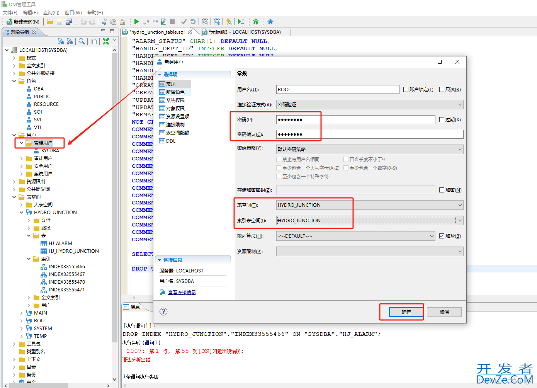Click the 查看连接信息 link
The width and height of the screenshot is (537, 388).
pos(182,292)
